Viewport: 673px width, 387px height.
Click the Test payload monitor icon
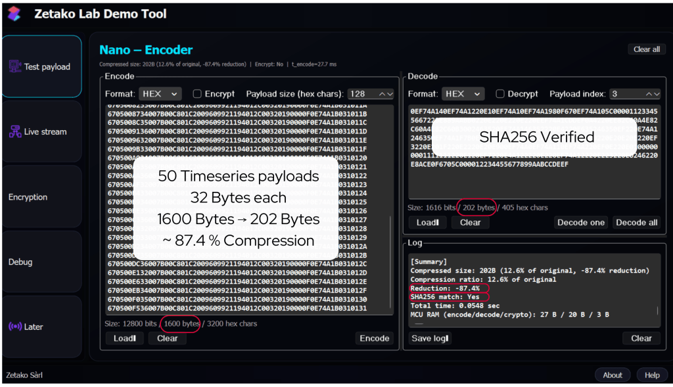(14, 66)
